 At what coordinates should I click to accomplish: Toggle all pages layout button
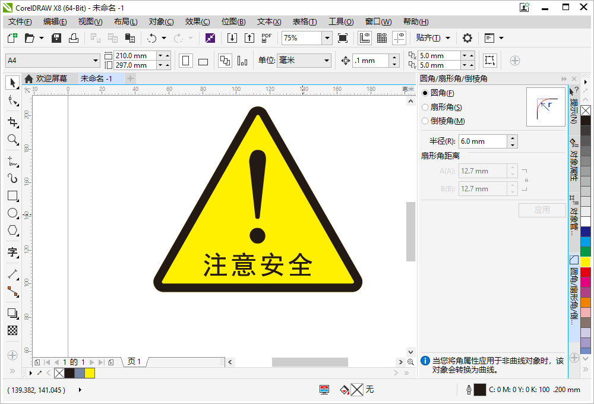click(225, 61)
